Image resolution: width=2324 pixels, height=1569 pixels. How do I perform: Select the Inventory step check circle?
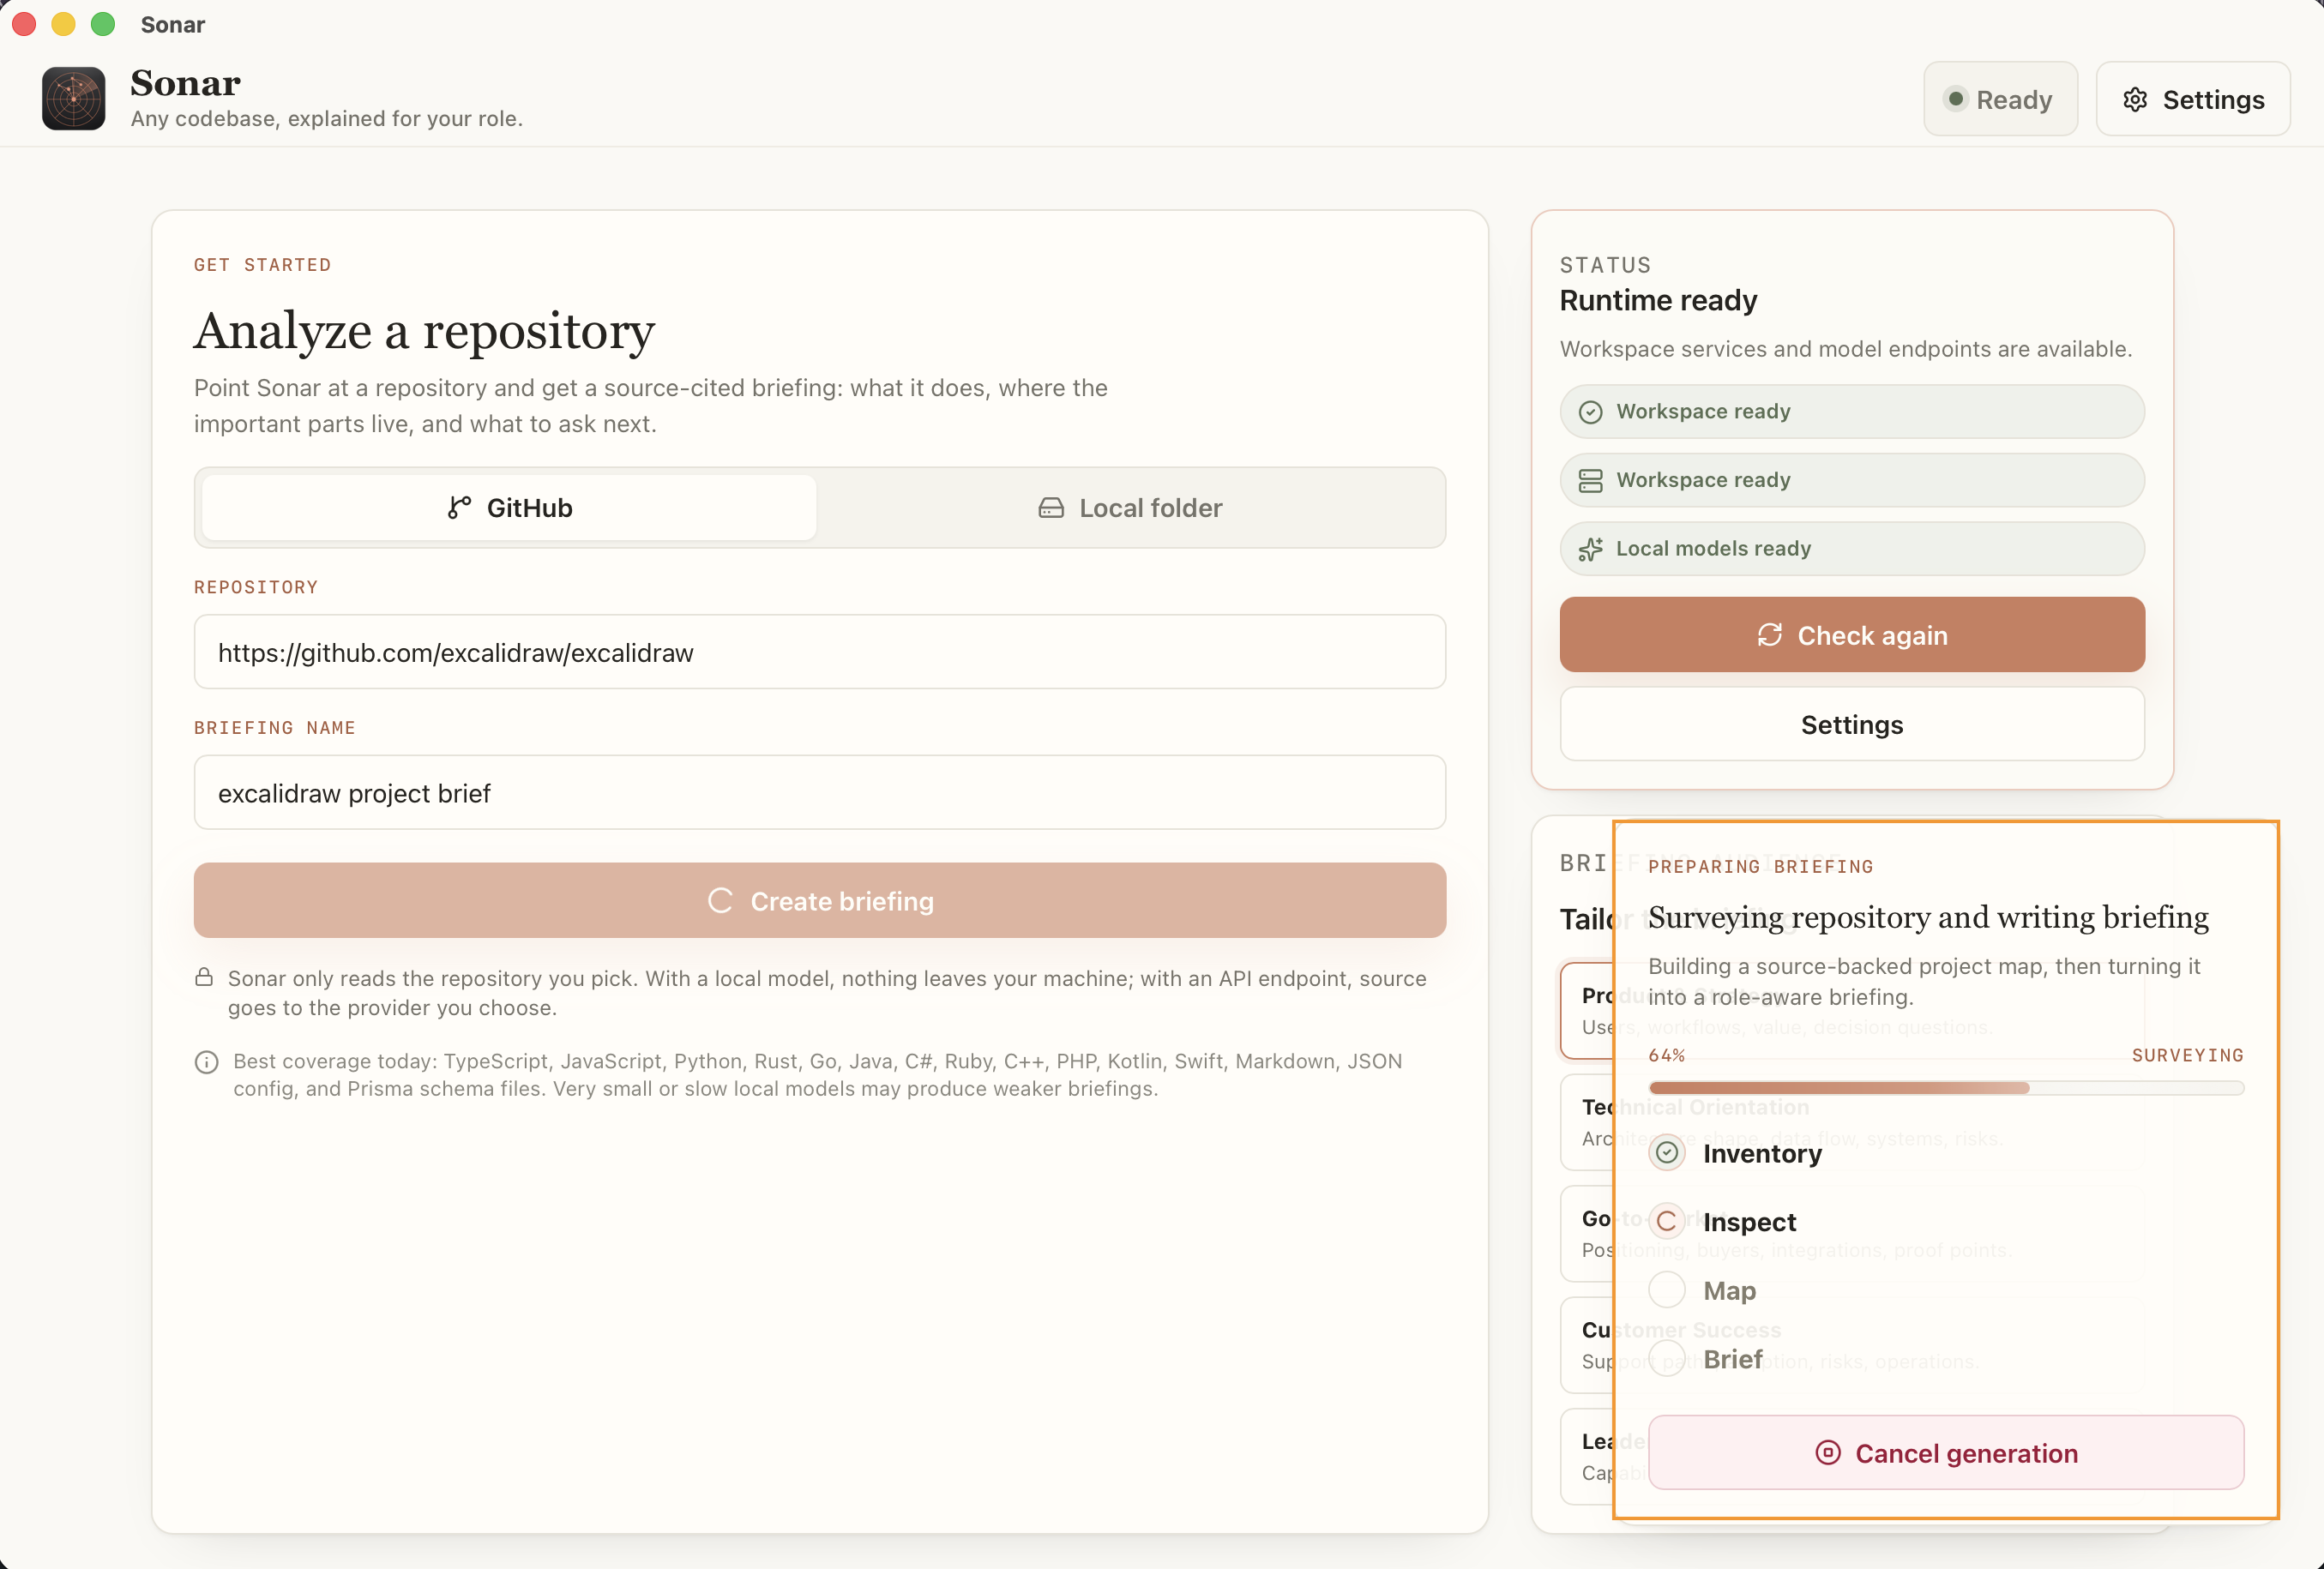pos(1666,1152)
